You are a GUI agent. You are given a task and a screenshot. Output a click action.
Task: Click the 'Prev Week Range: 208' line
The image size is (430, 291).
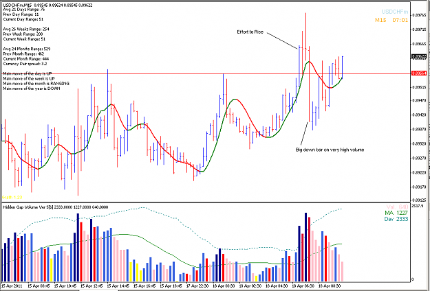tap(23, 34)
